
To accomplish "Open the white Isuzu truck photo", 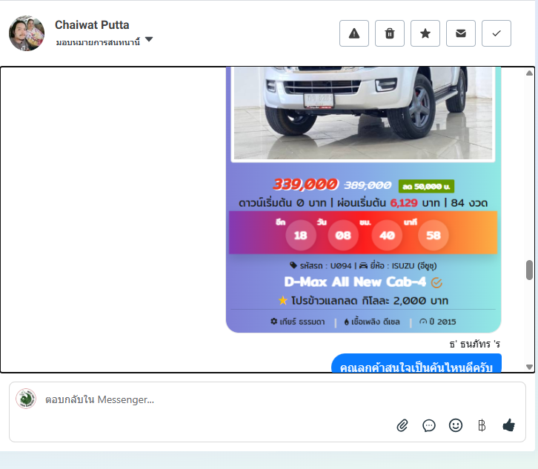I will (363, 113).
